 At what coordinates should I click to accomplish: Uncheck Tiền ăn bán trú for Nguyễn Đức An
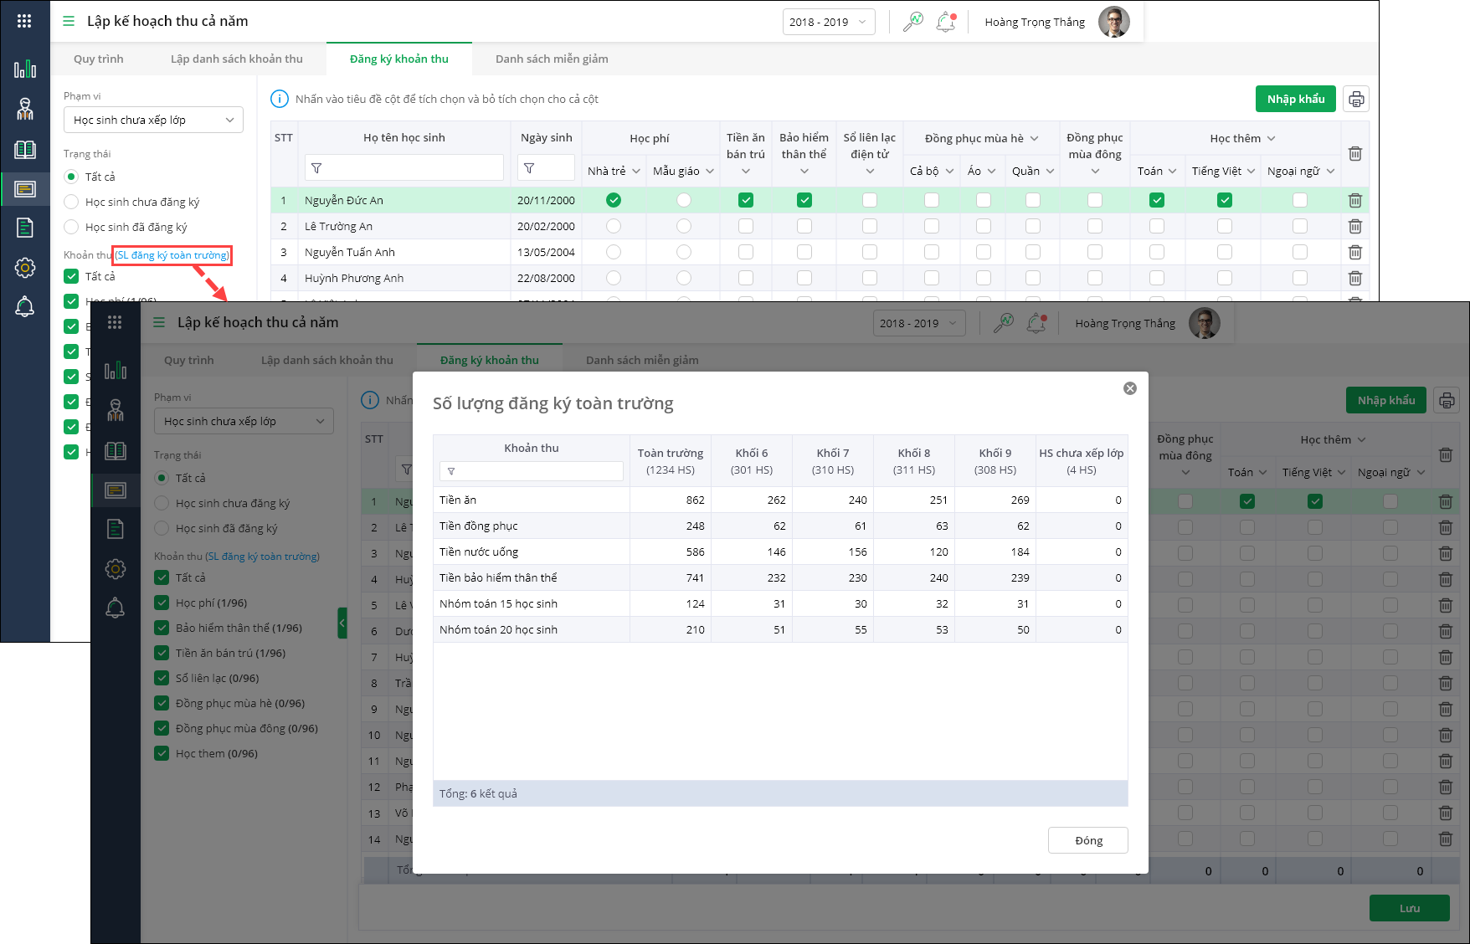[745, 200]
